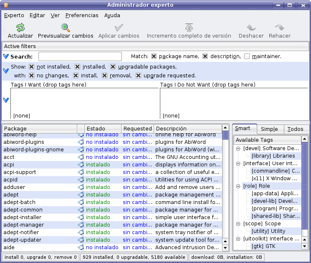Click the Previsualizar cambios magnifier icon
Image resolution: width=311 pixels, height=263 pixels.
pyautogui.click(x=66, y=28)
